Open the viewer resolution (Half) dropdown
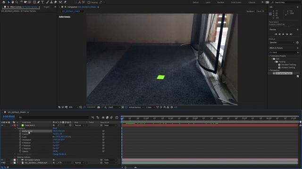This screenshot has width=302, height=169. click(x=114, y=108)
